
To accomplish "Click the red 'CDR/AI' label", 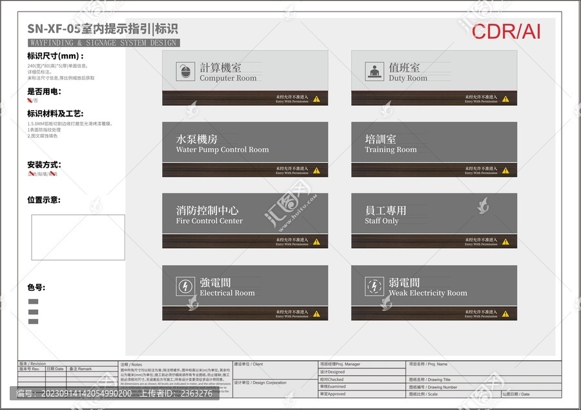I will (x=506, y=32).
